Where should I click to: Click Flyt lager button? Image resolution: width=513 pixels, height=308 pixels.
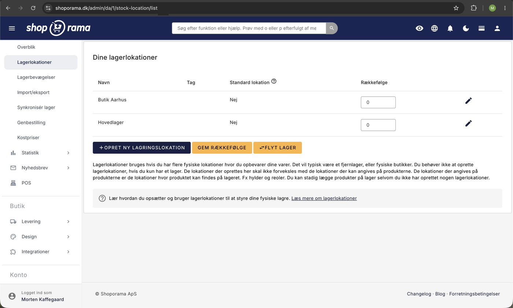277,148
